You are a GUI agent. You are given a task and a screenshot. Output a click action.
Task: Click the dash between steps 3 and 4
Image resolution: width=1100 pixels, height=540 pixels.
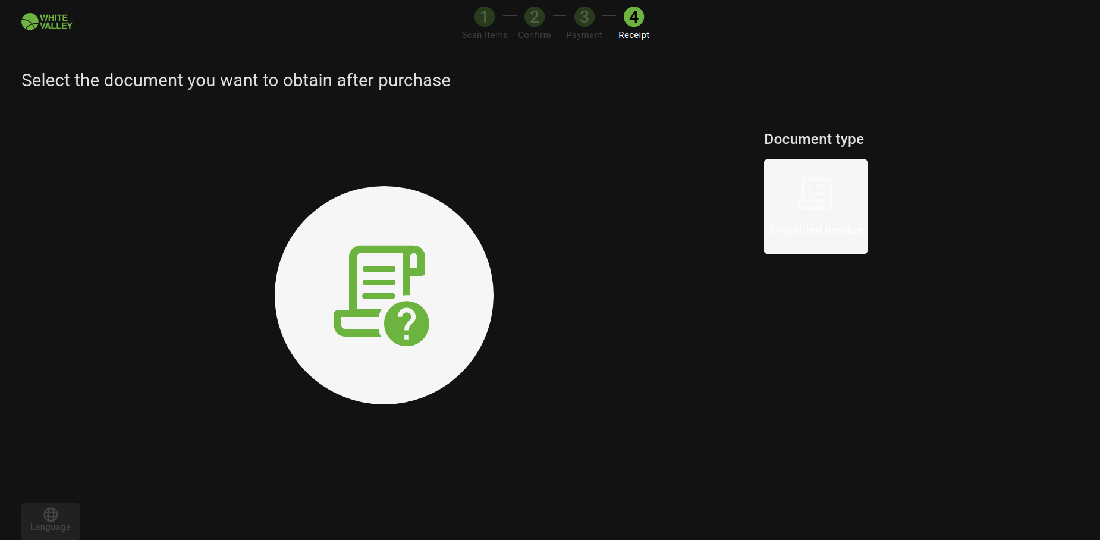609,15
